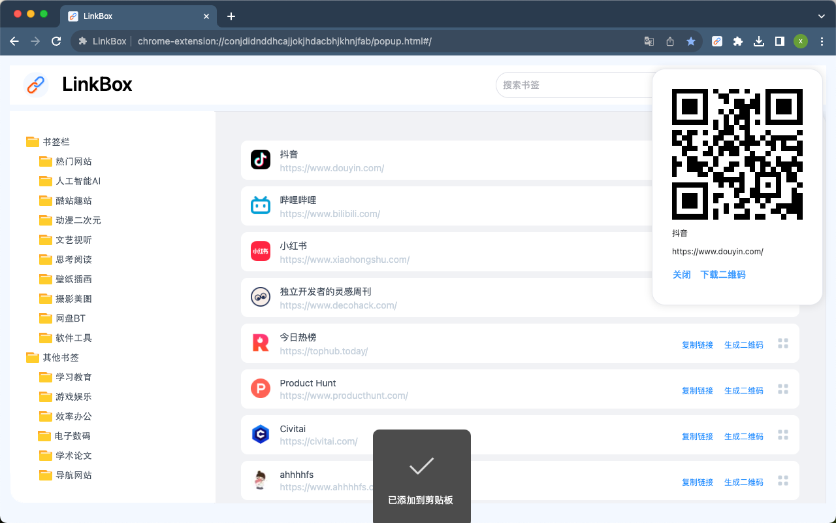Click the 其他书签 folder icon
Viewport: 836px width, 523px height.
pos(32,357)
